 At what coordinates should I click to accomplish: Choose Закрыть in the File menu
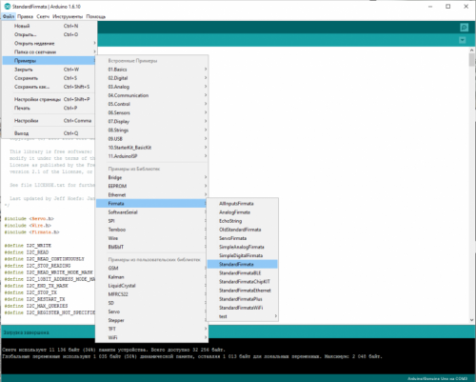coord(49,70)
